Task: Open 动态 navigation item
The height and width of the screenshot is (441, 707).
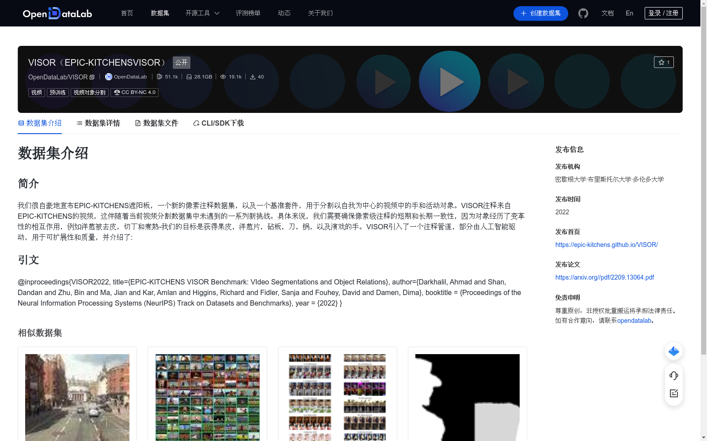Action: point(284,13)
